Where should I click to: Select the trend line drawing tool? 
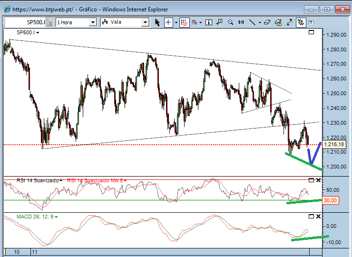(x=253, y=22)
